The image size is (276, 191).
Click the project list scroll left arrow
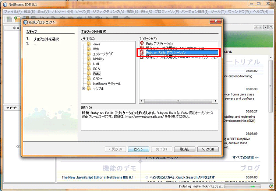click(x=141, y=101)
